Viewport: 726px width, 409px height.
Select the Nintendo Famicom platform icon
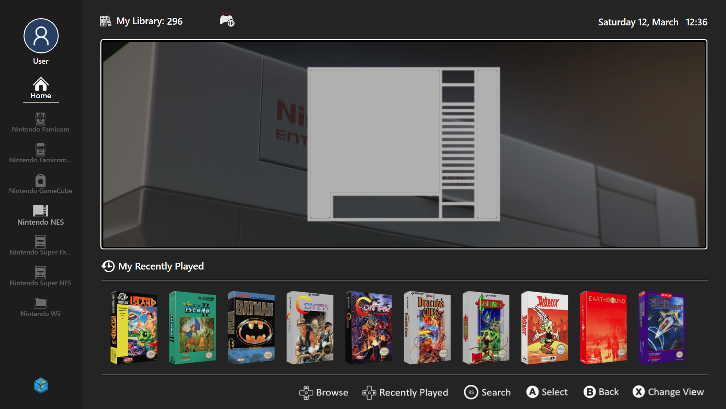(x=41, y=119)
